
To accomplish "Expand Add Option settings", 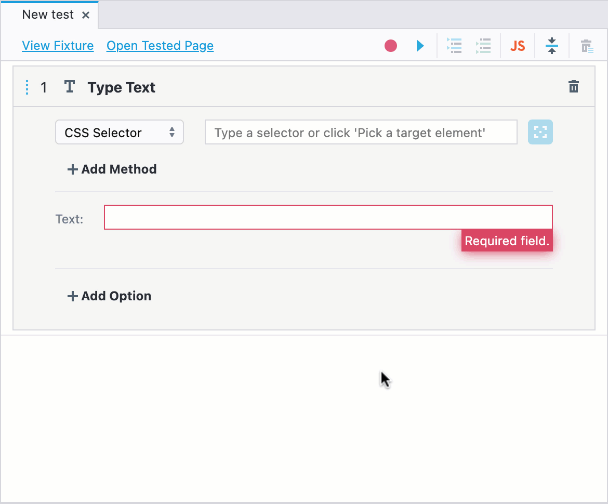I will coord(109,296).
